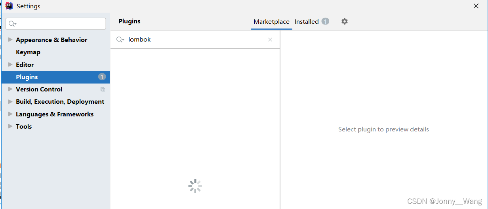
Task: Expand the Tools section arrow
Action: tap(10, 126)
